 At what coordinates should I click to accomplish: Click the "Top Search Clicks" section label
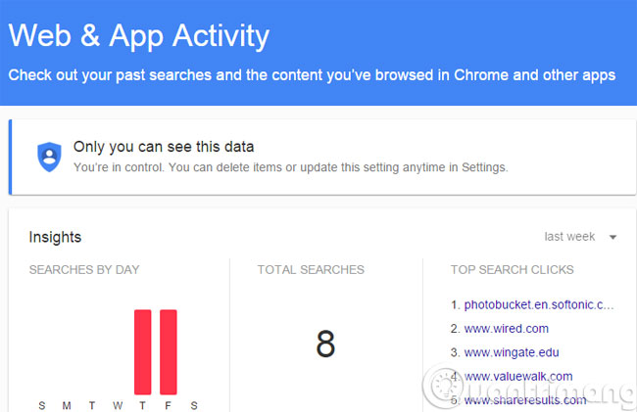(513, 269)
